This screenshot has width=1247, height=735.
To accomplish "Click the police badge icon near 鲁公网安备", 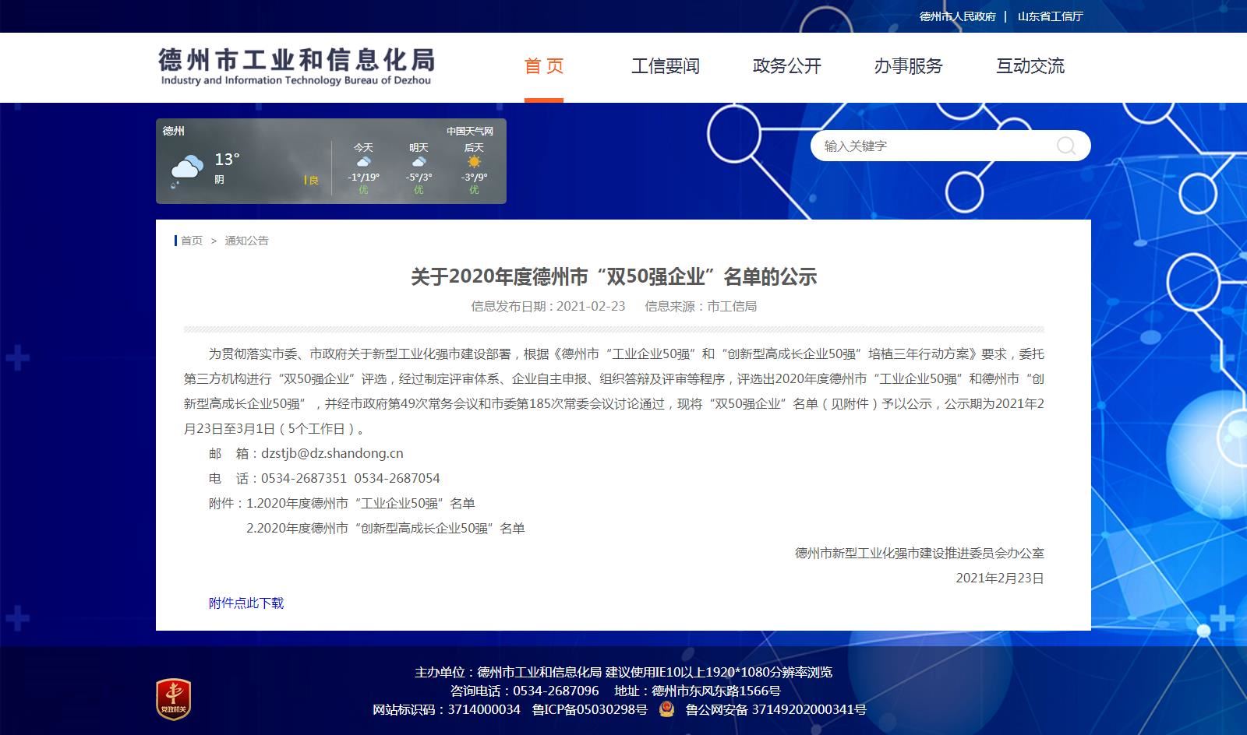I will pyautogui.click(x=666, y=709).
